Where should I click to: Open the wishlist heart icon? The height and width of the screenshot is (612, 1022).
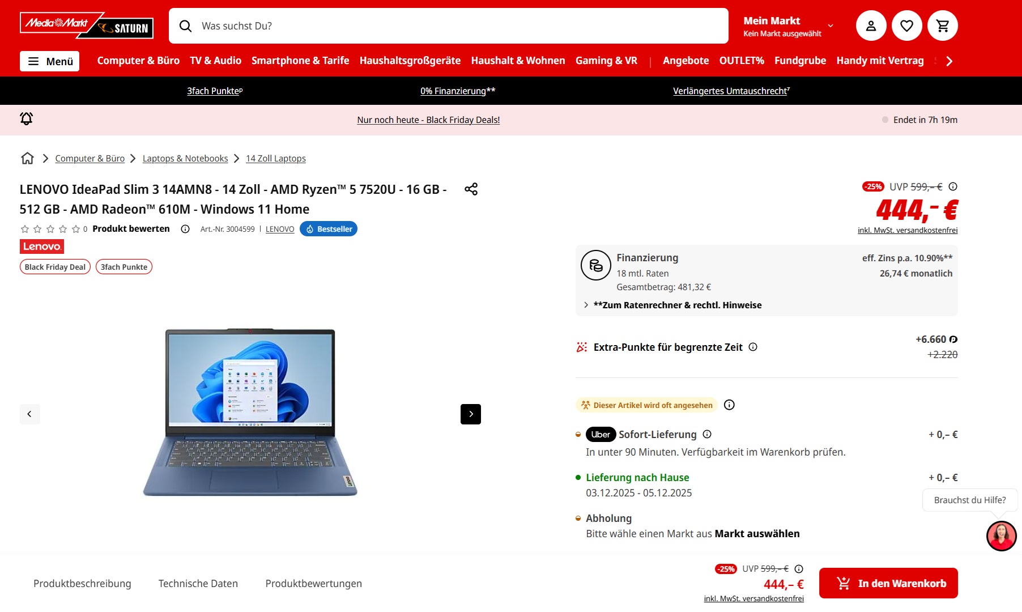[x=906, y=25]
